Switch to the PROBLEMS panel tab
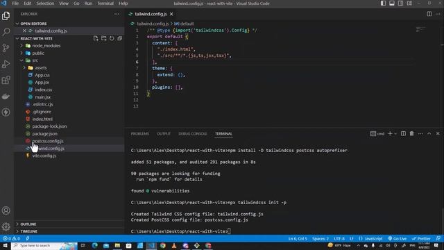 (x=140, y=133)
